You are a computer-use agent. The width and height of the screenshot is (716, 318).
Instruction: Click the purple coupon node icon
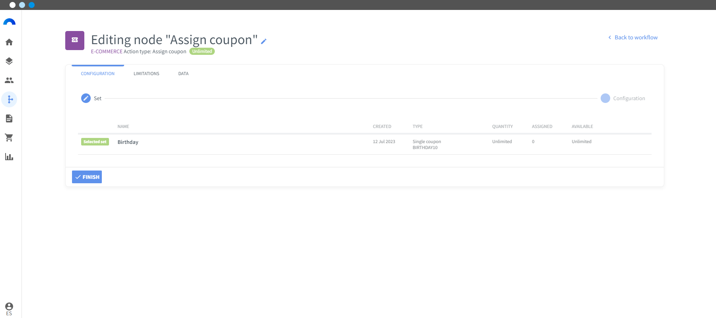75,40
